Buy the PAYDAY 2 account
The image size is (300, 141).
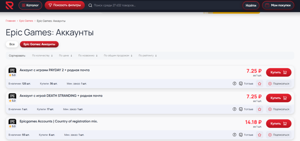pos(279,72)
